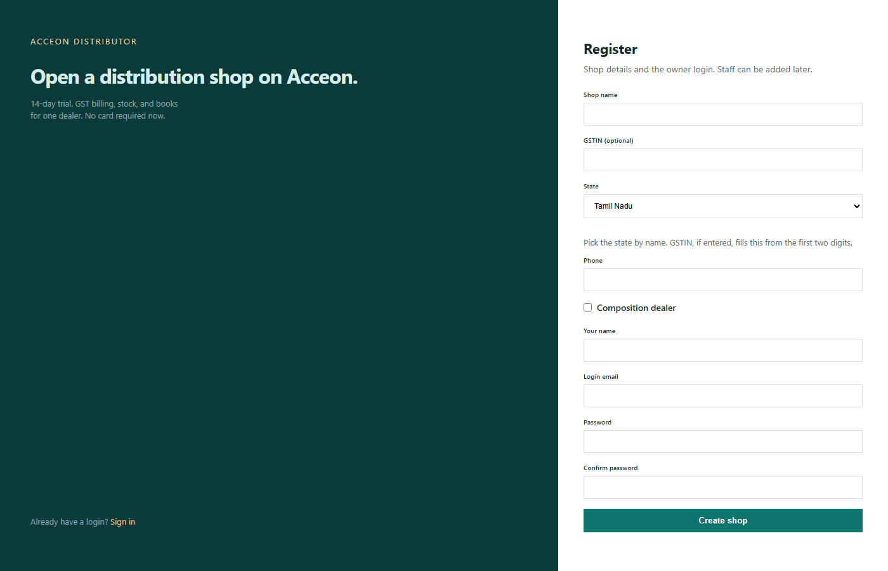Click the Your name input field
This screenshot has height=571, width=888.
pos(722,350)
